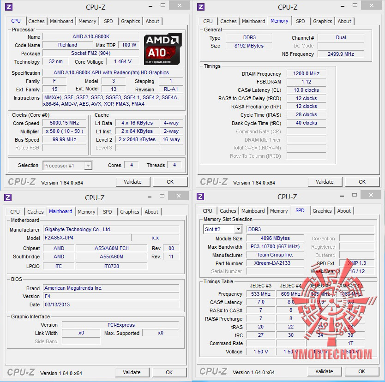
Task: Click the Core Voltage value 1.464 V
Action: pos(123,61)
